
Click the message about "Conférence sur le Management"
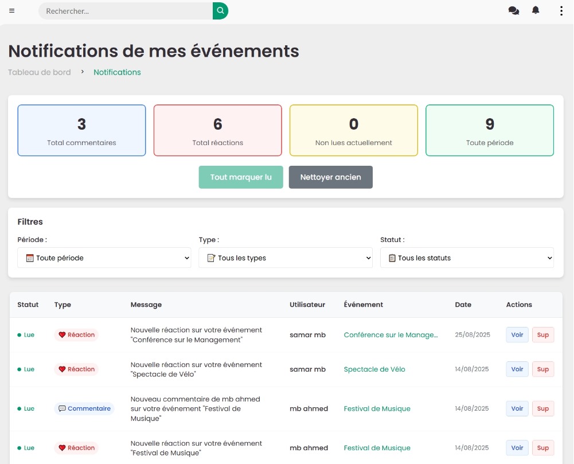click(x=196, y=335)
